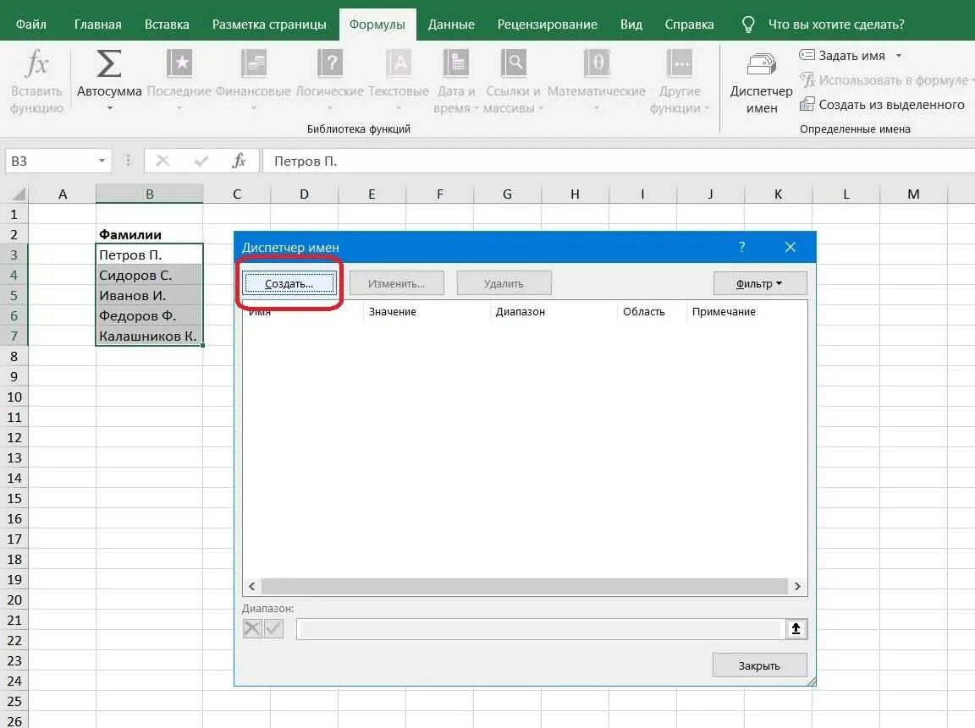Image resolution: width=975 pixels, height=728 pixels.
Task: Open Диспетчер имен from the ribbon
Action: pos(761,83)
